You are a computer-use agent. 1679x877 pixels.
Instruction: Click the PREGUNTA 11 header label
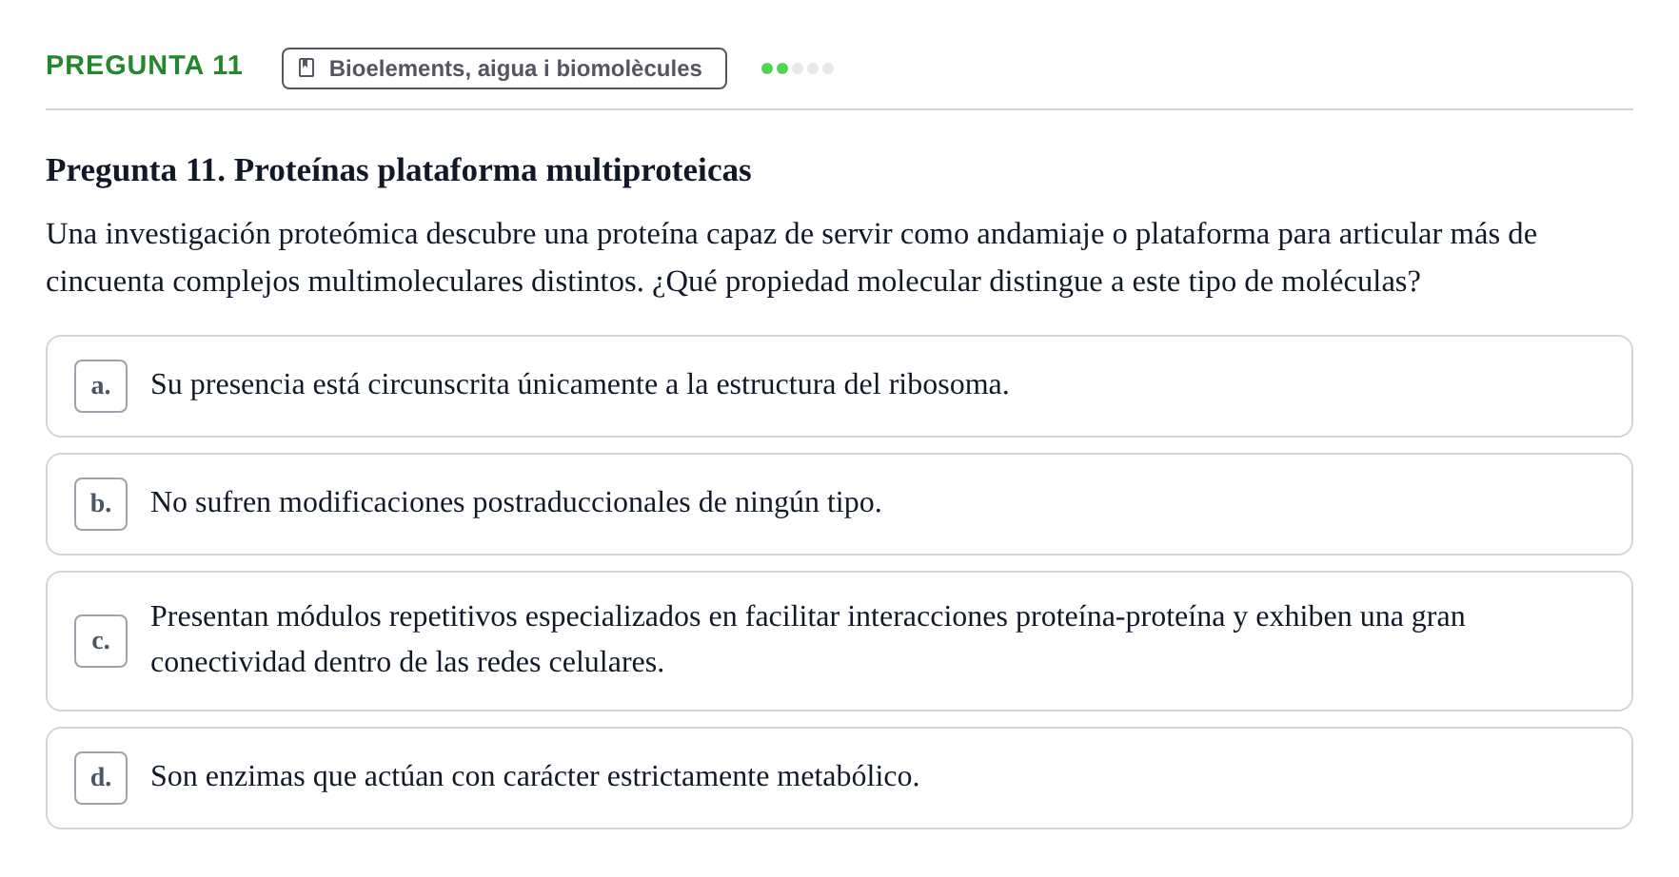click(x=144, y=66)
